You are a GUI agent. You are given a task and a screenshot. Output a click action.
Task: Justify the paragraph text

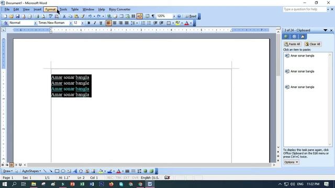click(x=127, y=23)
